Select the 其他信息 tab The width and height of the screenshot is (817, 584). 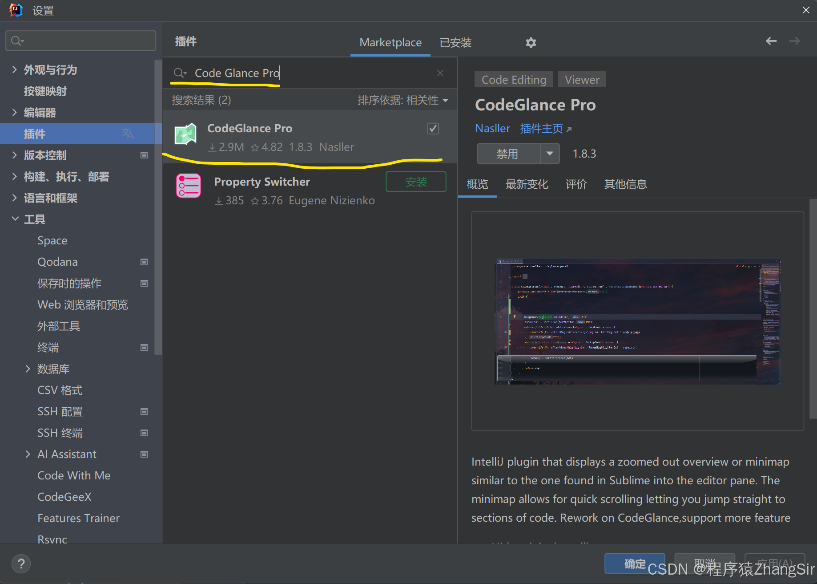coord(625,184)
